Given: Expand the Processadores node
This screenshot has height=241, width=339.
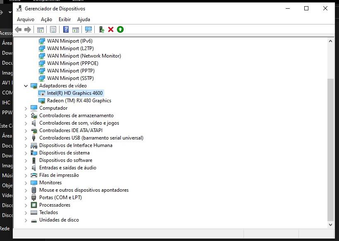Looking at the screenshot, I should click(26, 205).
